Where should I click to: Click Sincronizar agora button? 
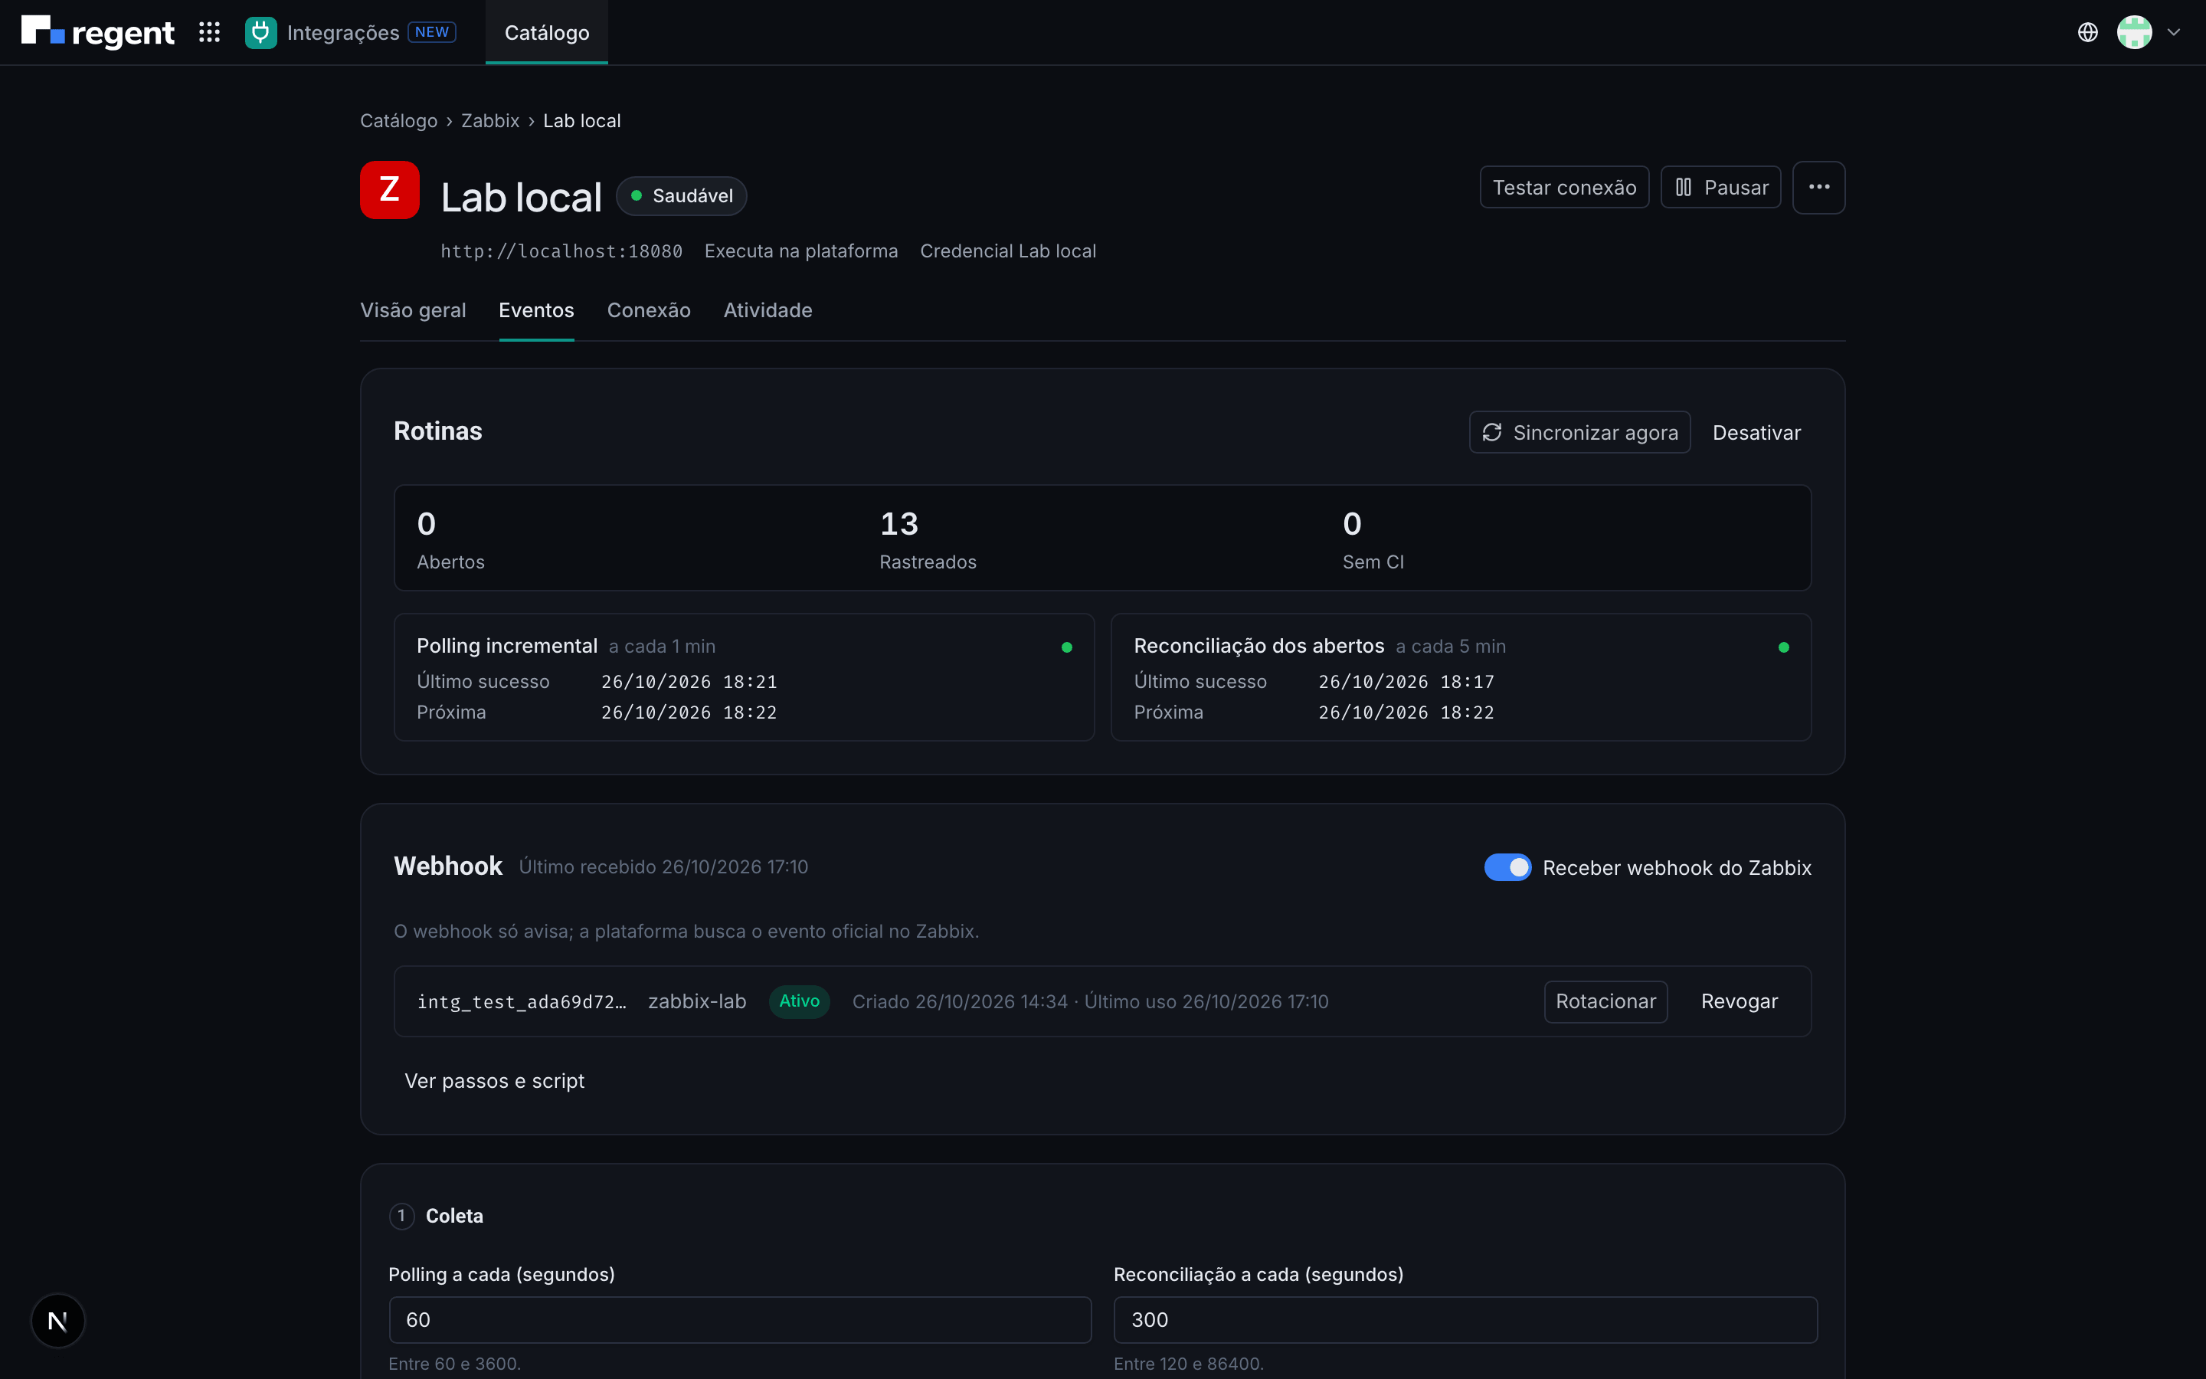(1579, 432)
